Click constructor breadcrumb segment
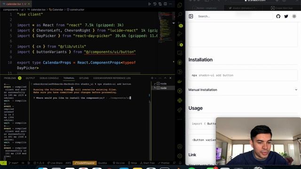This screenshot has height=169, width=301. coord(75,9)
